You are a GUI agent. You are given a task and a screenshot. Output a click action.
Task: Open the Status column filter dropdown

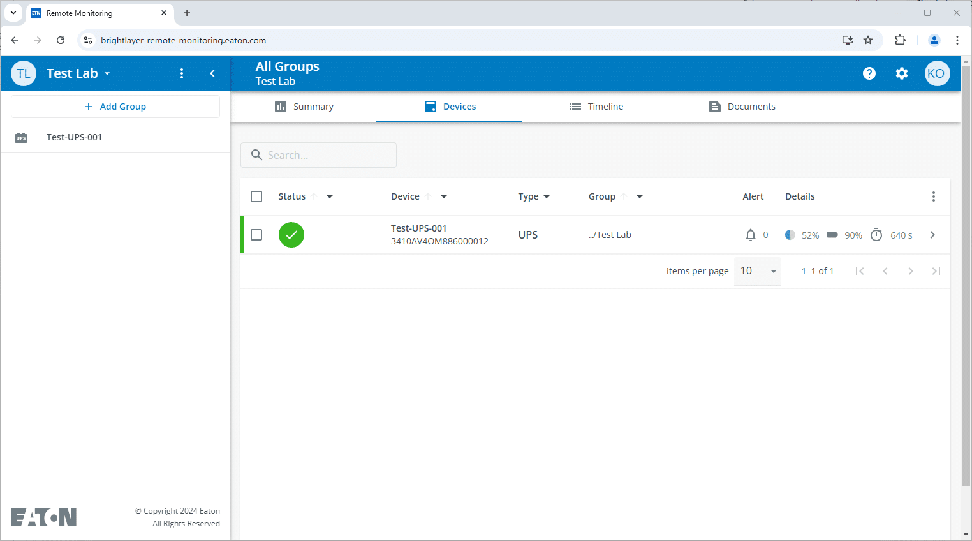click(x=330, y=196)
